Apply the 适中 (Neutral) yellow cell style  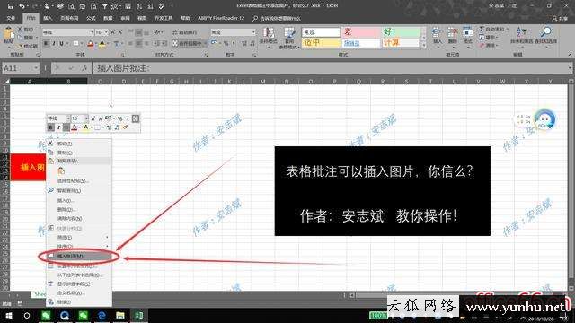[x=321, y=43]
